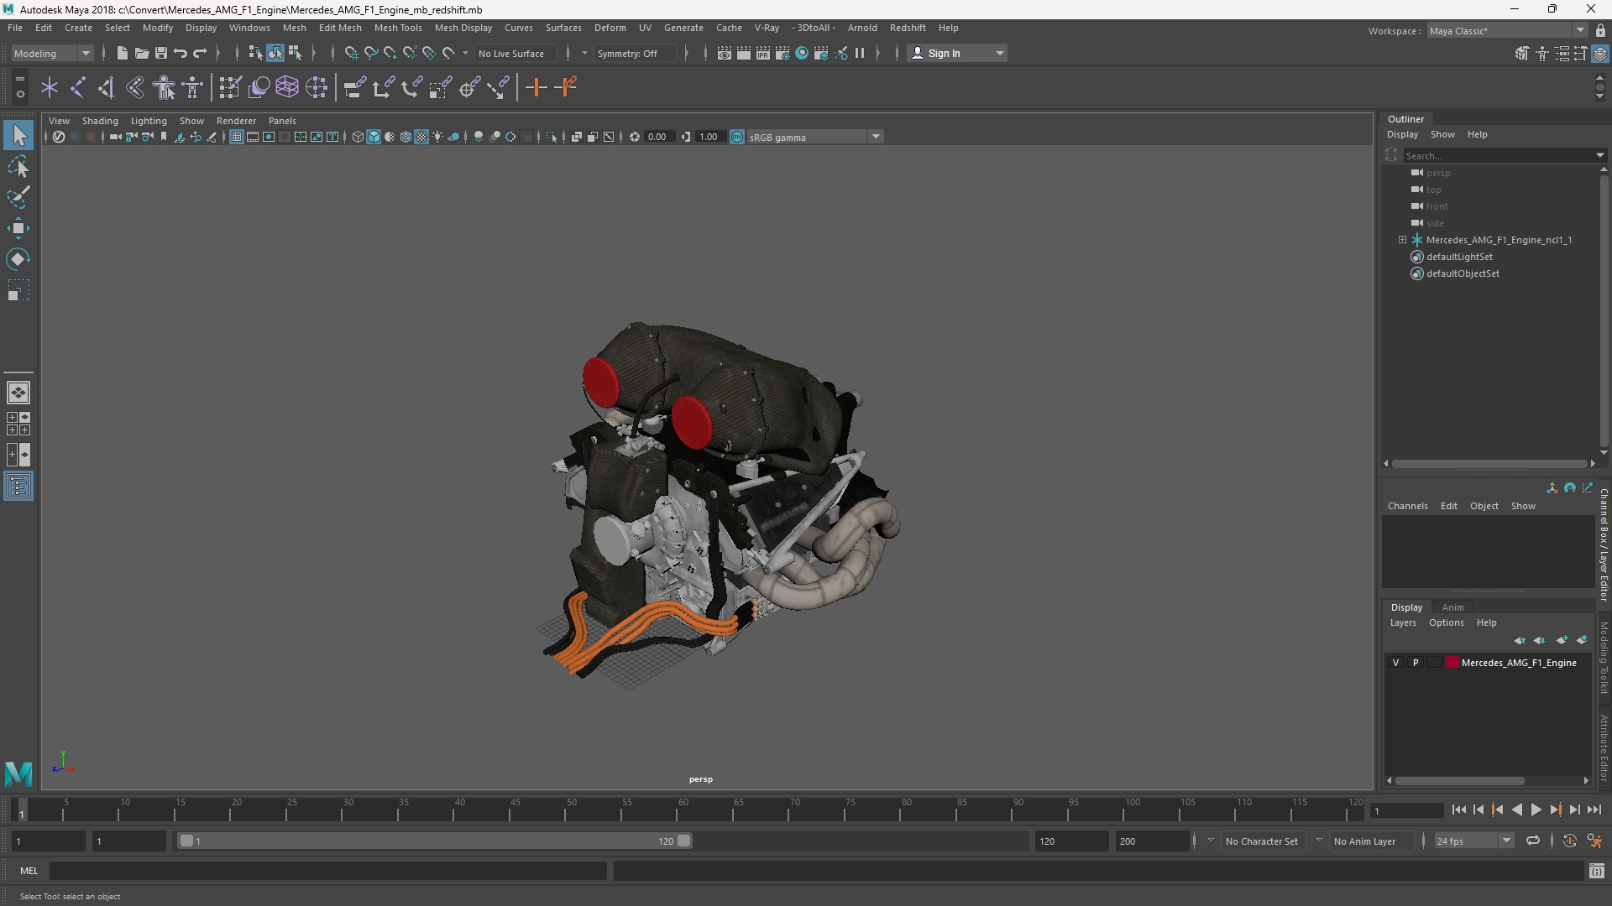Open the Mesh Tools menu
The image size is (1612, 906).
coord(398,28)
